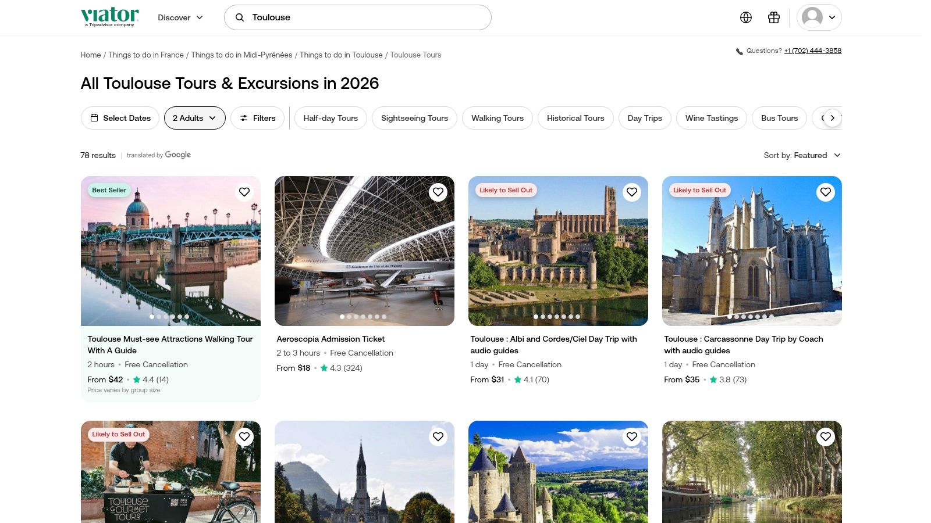Toggle wishlist heart on Albi and Cordes/Ciel trip
The height and width of the screenshot is (523, 931).
pyautogui.click(x=632, y=192)
